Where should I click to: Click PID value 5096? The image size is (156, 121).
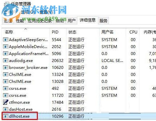pos(56,54)
